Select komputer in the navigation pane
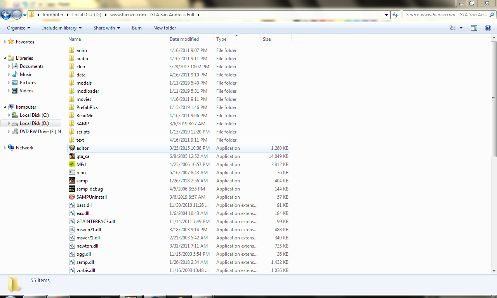 26,107
